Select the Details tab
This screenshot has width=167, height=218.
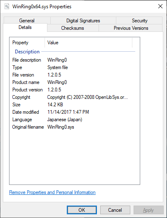pos(25,27)
